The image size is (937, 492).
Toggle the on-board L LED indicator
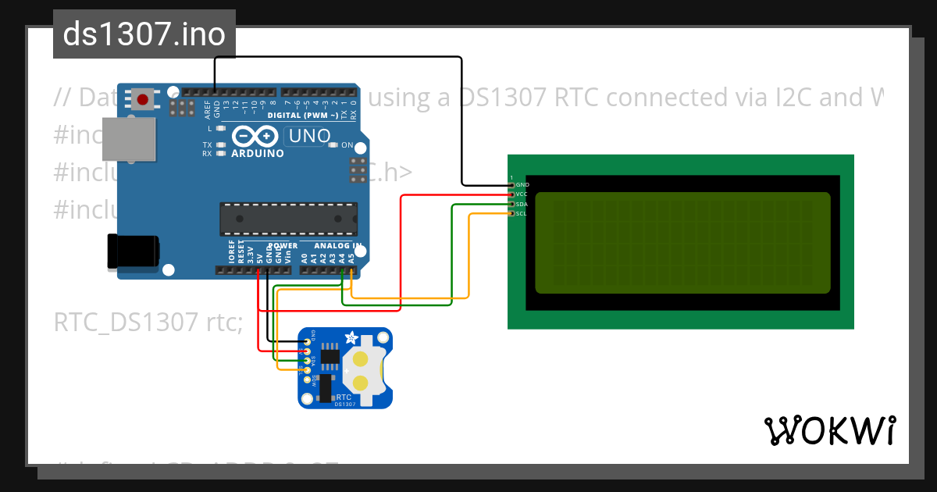pyautogui.click(x=219, y=127)
